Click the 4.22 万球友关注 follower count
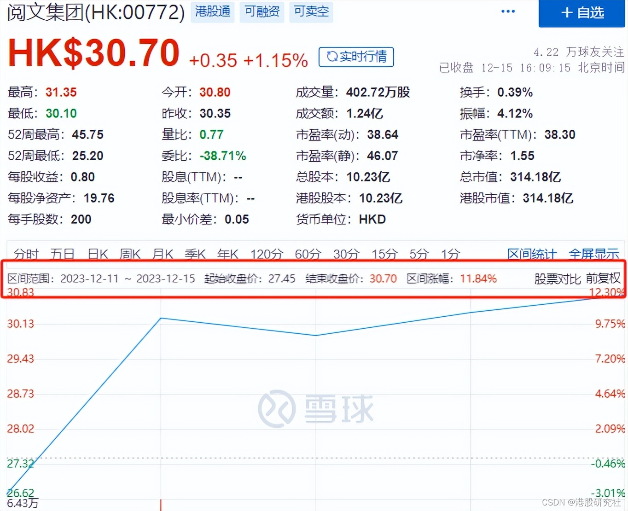628x511 pixels. click(579, 52)
